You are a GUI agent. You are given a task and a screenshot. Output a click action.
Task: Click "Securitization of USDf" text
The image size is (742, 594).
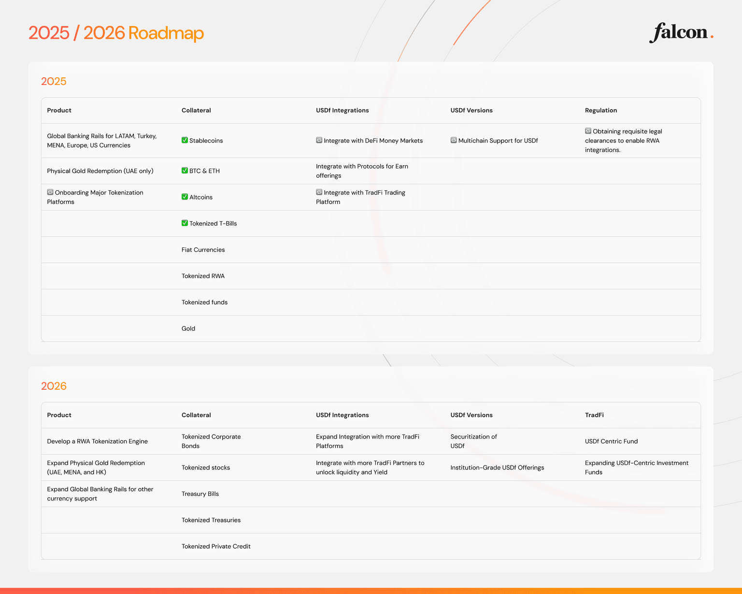click(474, 441)
